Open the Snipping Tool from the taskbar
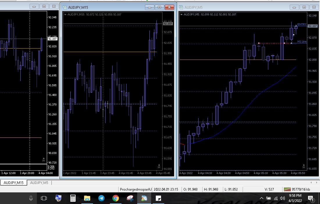Image resolution: width=320 pixels, height=204 pixels. click(130, 198)
